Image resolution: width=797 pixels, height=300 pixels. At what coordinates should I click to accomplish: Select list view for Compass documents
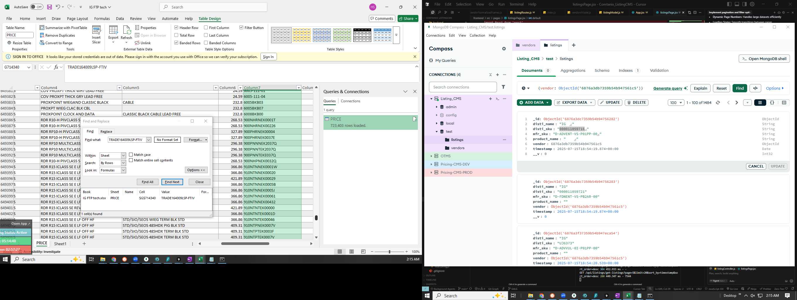[760, 103]
